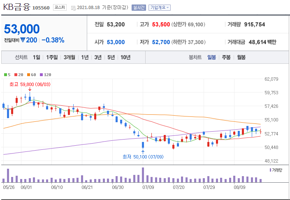
Task: Click the 48,122 price axis label
Action: click(271, 161)
